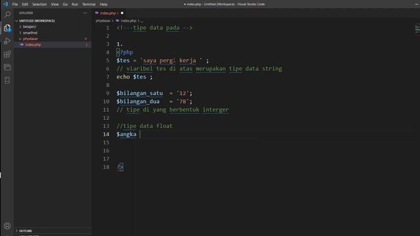420x236 pixels.
Task: Select the Explorer icon in activity bar
Action: coord(7,28)
